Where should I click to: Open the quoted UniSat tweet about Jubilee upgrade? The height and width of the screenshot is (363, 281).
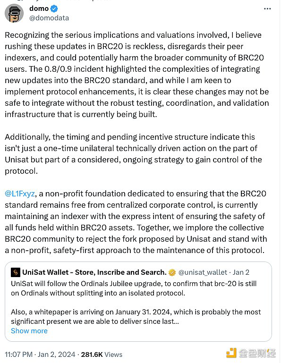coord(138,302)
